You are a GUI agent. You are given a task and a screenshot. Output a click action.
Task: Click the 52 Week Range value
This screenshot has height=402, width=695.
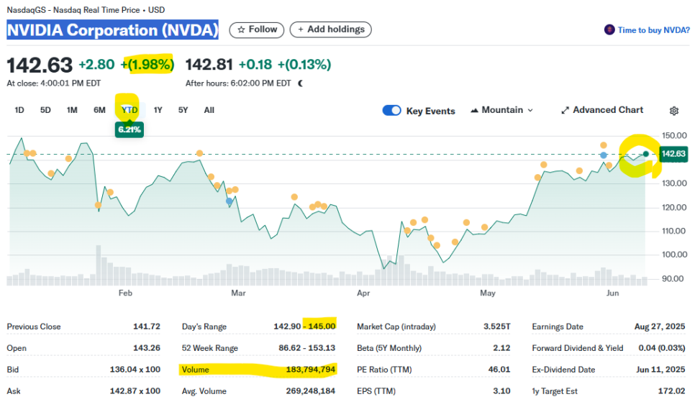point(306,348)
